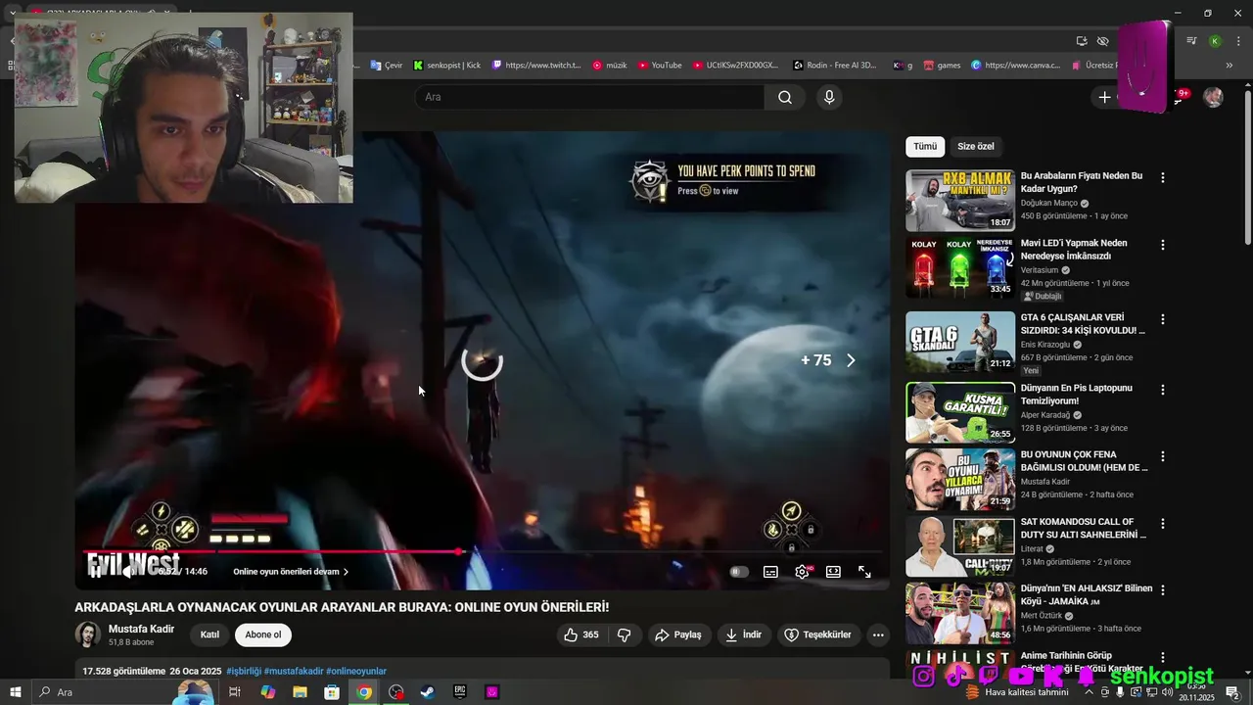Click the crossed-eye icon in the address bar
Image resolution: width=1253 pixels, height=705 pixels.
point(1103,41)
